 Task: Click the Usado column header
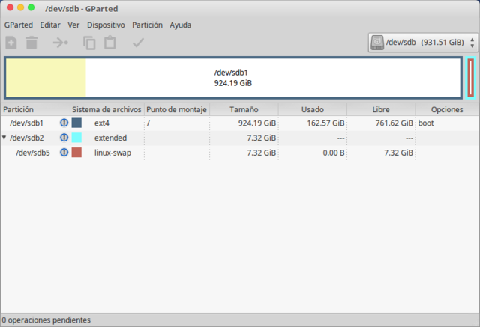(x=313, y=109)
